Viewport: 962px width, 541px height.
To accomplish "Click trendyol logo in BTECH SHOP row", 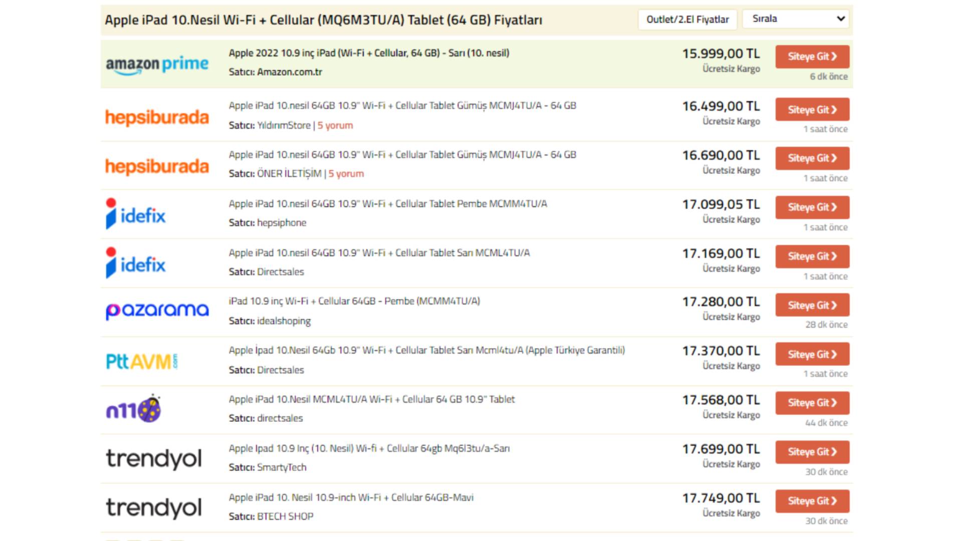I will (x=154, y=507).
